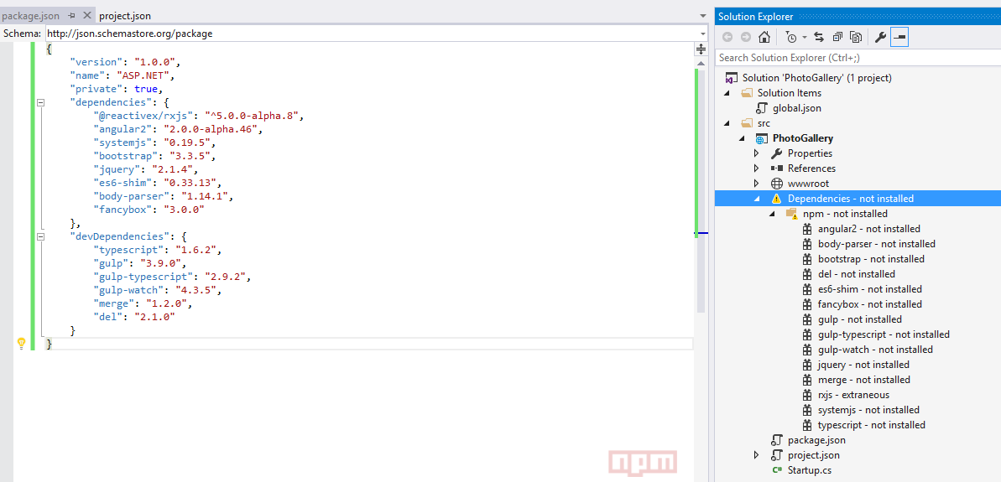Image resolution: width=1001 pixels, height=482 pixels.
Task: Switch to the project.json tab
Action: [125, 16]
